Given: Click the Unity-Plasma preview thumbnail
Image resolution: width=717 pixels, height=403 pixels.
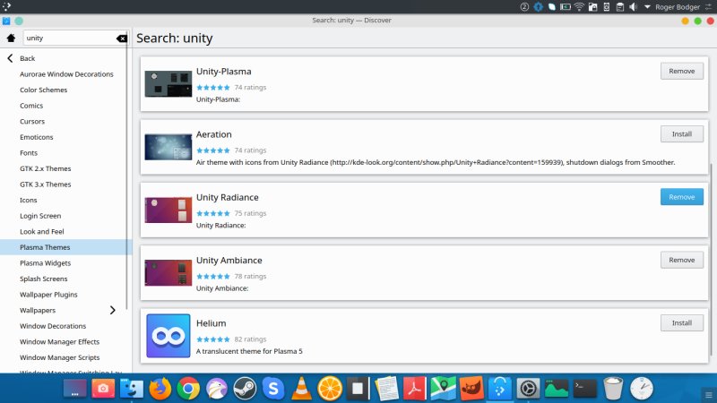Looking at the screenshot, I should pyautogui.click(x=168, y=84).
